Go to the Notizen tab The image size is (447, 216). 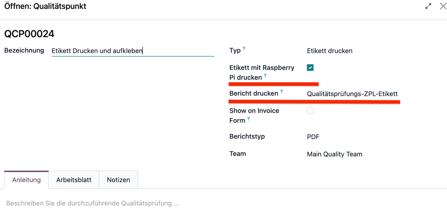pos(118,180)
